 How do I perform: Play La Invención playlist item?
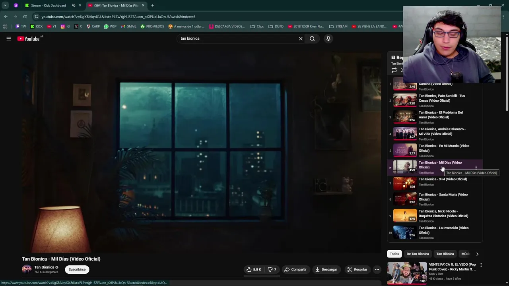(x=435, y=232)
